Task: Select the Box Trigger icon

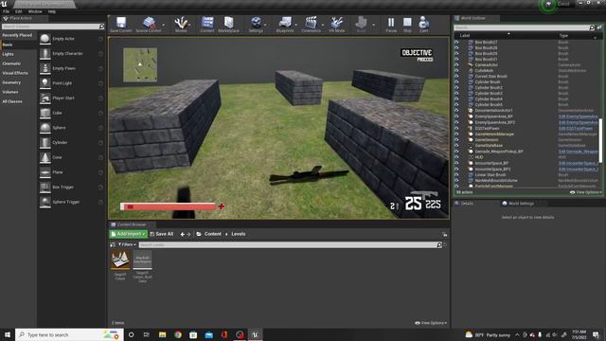Action: (45, 188)
